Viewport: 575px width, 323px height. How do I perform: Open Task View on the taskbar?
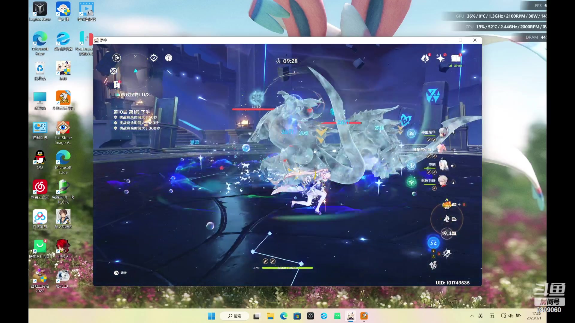256,316
